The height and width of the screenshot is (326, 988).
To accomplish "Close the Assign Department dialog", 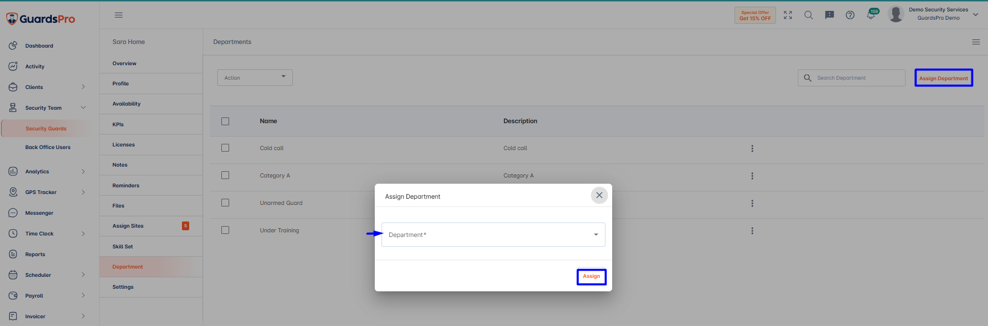I will pos(599,195).
